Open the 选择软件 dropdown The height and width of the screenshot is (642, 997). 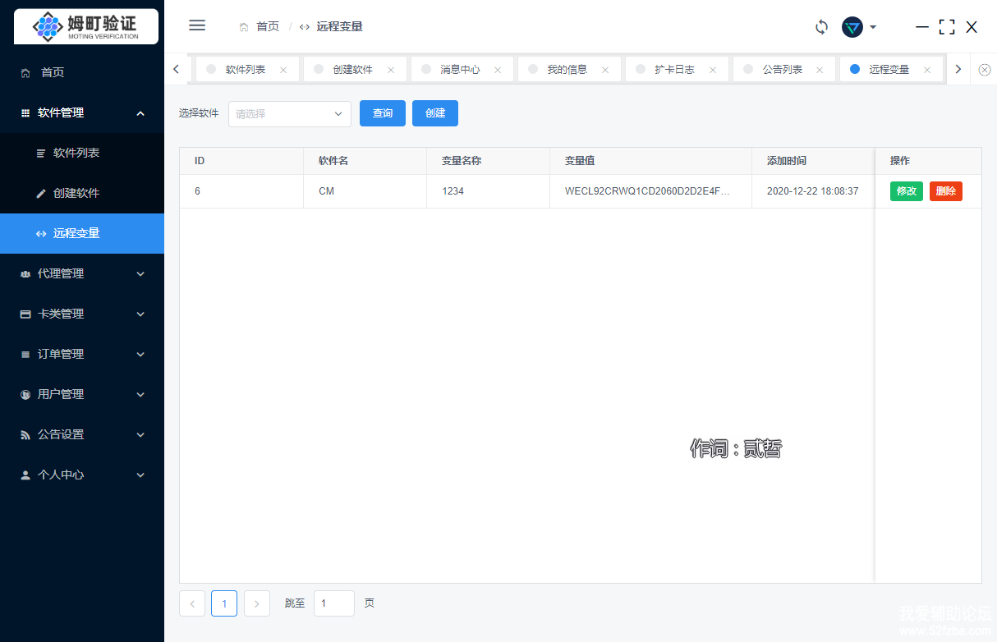[x=290, y=114]
